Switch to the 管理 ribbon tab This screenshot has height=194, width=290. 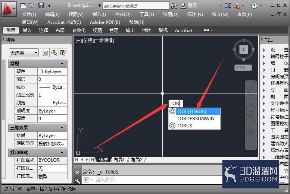pyautogui.click(x=113, y=30)
